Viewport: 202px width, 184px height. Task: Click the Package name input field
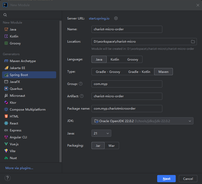pos(127,109)
